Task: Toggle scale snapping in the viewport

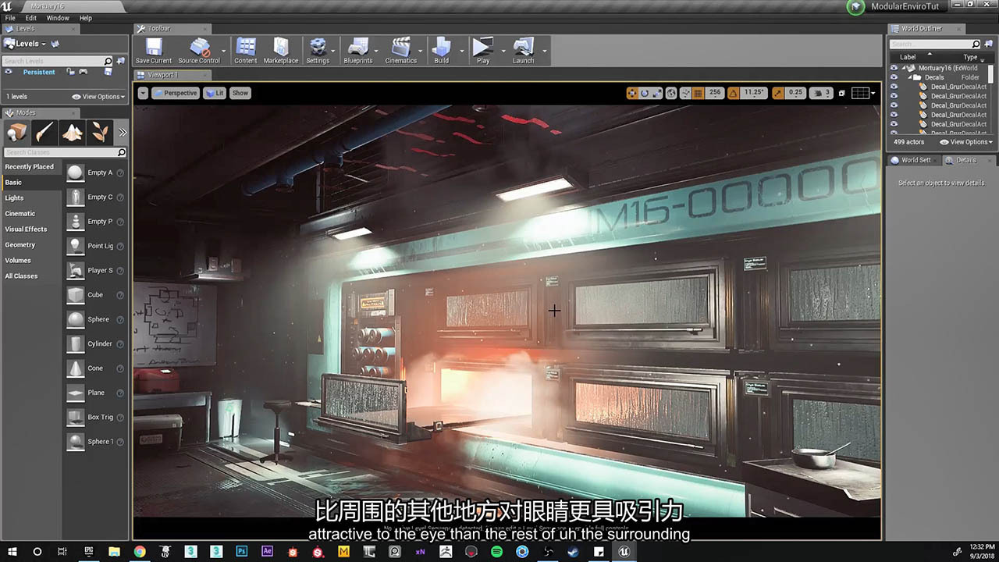Action: tap(778, 93)
